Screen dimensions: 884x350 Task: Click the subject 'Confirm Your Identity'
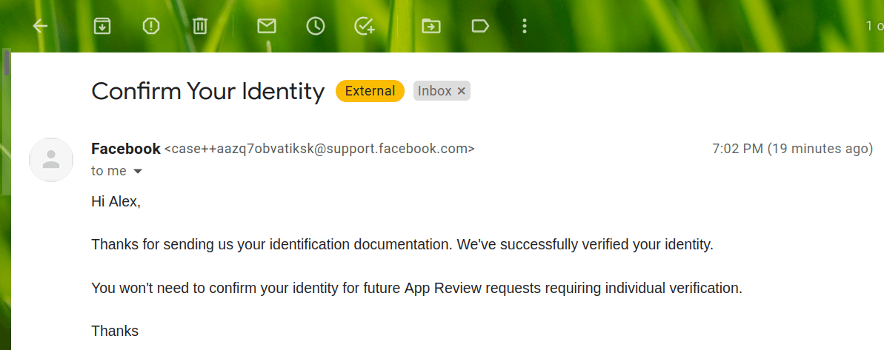(208, 91)
